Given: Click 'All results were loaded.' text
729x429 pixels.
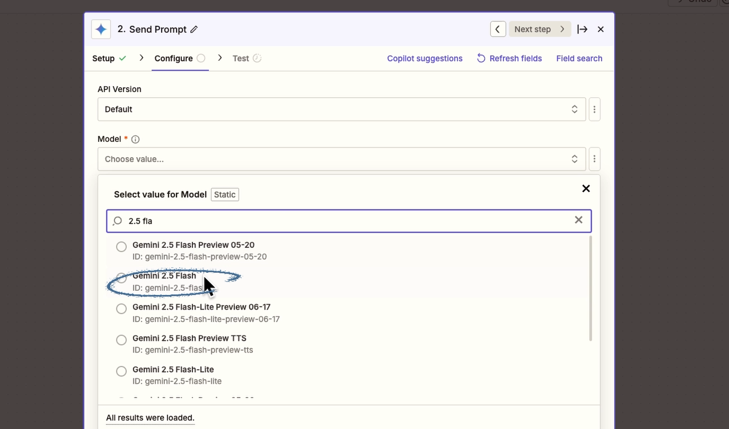Looking at the screenshot, I should click(x=150, y=418).
